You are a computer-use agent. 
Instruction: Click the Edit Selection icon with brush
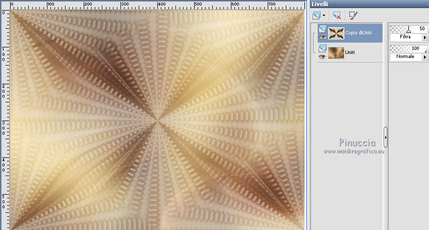353,15
